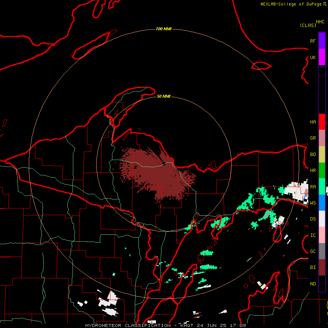328x328 pixels.
Task: Click the GC legend label
Action: tap(313, 251)
